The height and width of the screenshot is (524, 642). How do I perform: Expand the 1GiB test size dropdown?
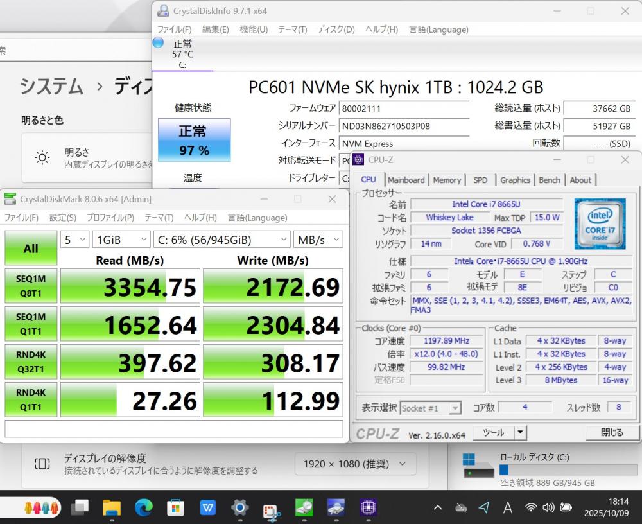coord(121,240)
